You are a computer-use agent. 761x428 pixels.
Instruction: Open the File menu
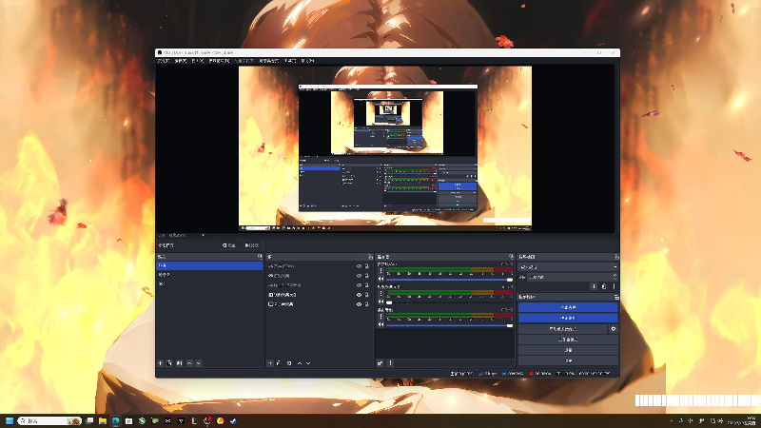pos(164,61)
